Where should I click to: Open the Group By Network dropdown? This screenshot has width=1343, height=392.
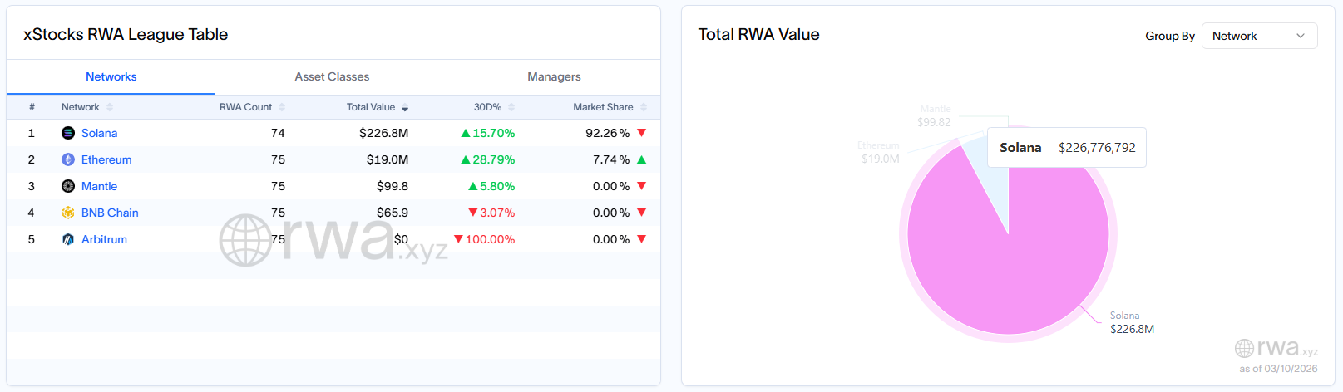pyautogui.click(x=1259, y=36)
